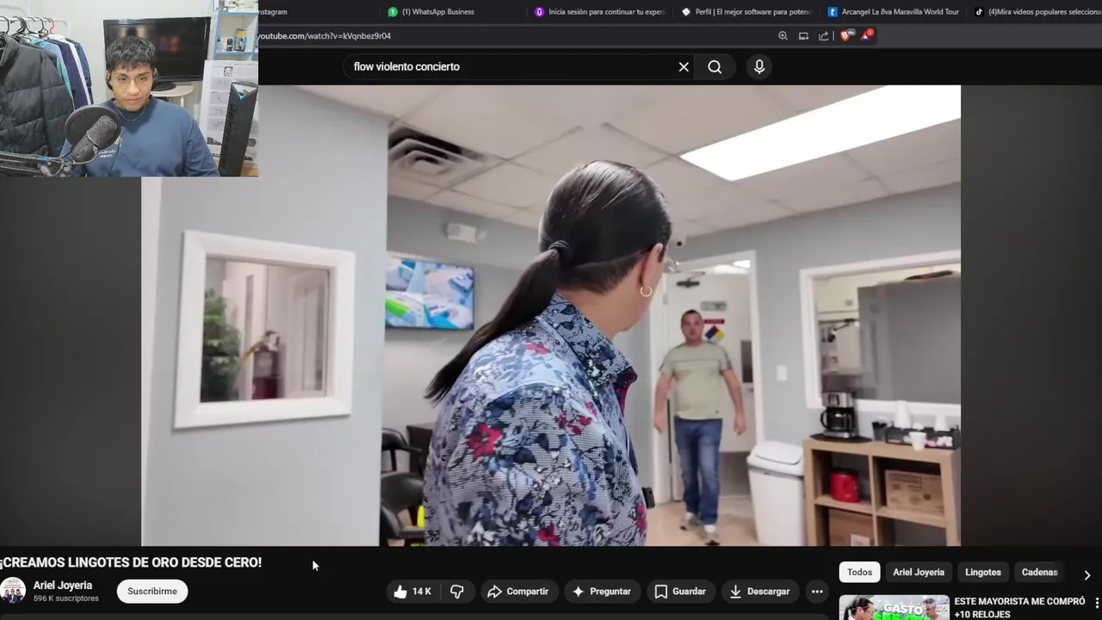Like the video with thumbs up
Viewport: 1102px width, 620px height.
[x=412, y=592]
